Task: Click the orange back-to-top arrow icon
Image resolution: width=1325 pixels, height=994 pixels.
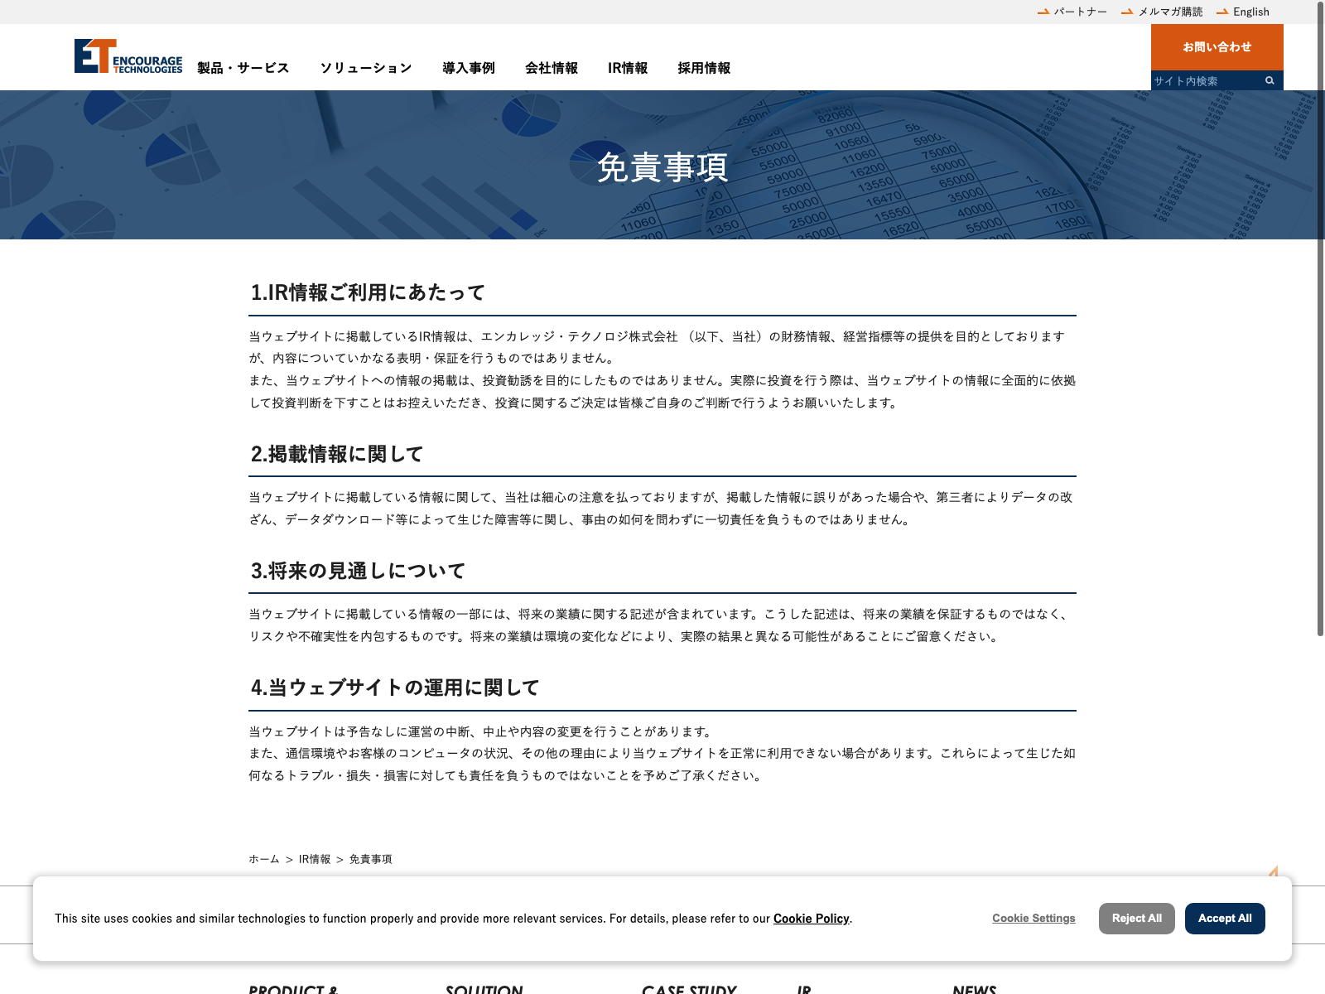Action: [x=1274, y=871]
